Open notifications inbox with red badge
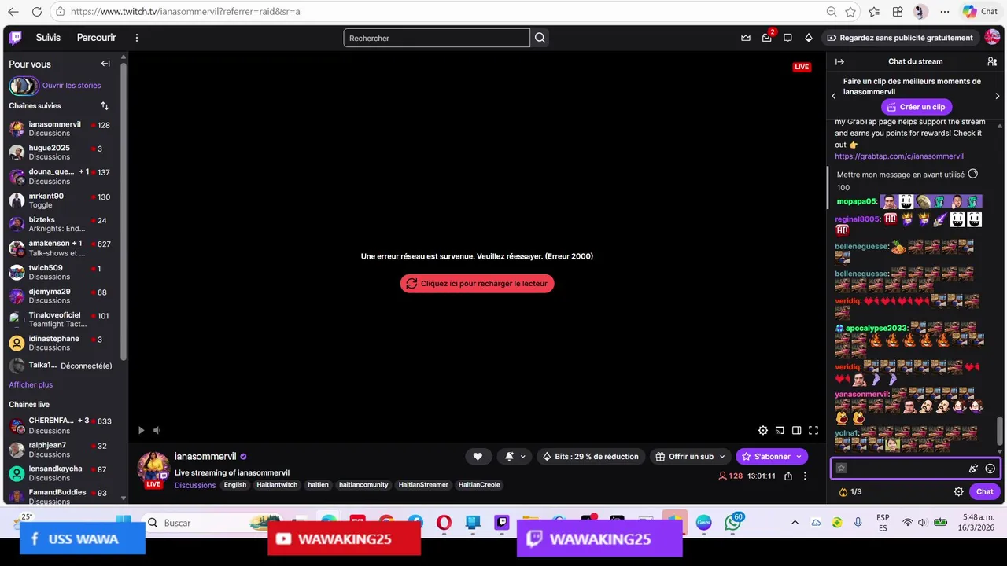 point(767,38)
